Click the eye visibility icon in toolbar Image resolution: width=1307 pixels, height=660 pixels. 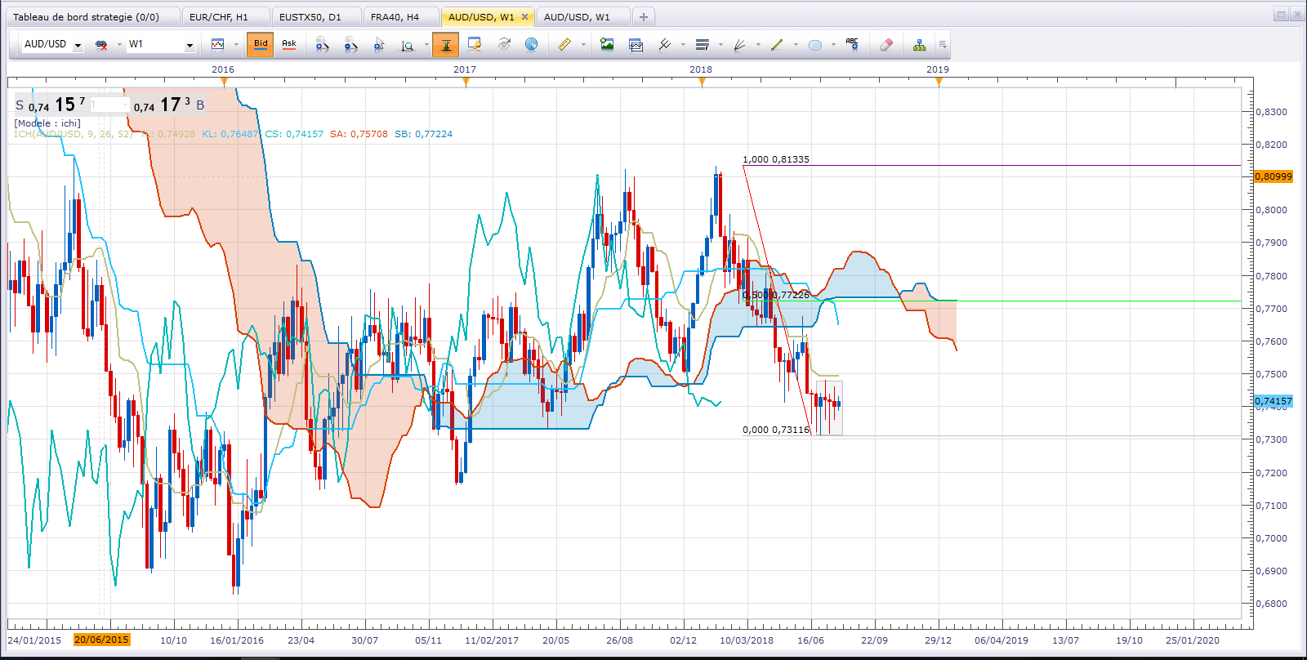[503, 45]
